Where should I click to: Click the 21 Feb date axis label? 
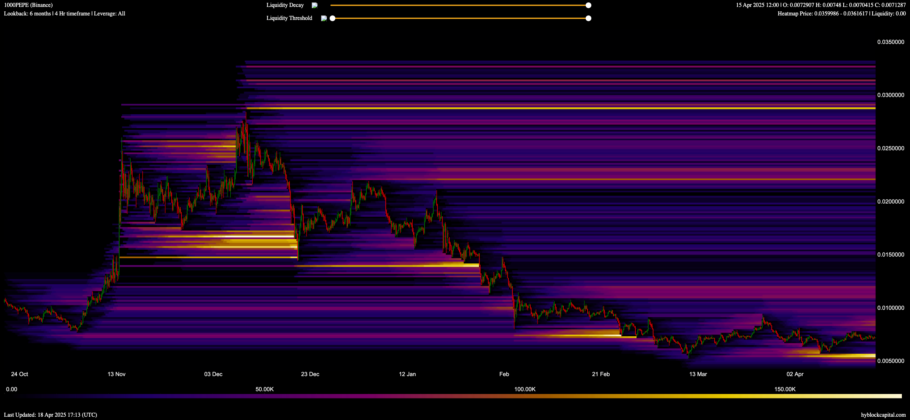[x=601, y=374]
